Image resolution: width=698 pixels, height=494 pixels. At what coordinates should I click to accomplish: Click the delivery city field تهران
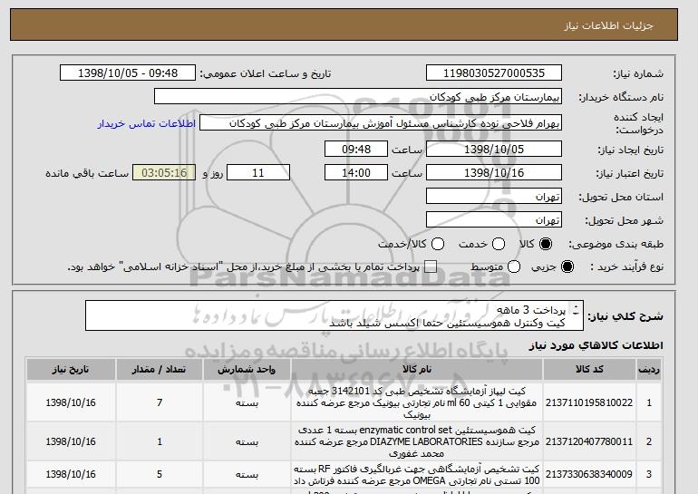tap(494, 220)
